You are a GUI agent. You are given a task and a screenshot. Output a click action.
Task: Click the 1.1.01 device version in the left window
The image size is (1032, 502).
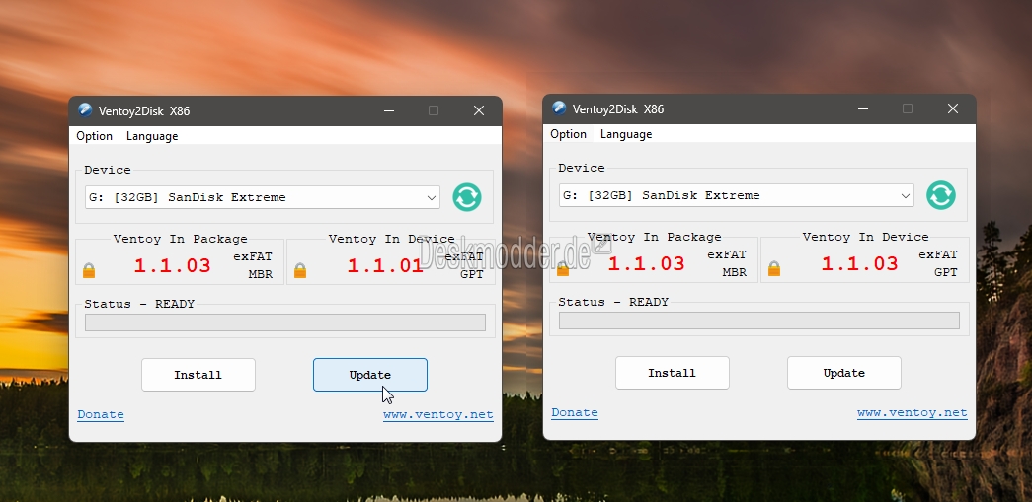coord(385,266)
